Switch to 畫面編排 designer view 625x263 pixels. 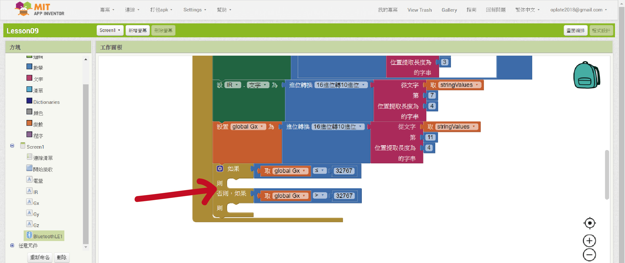(575, 30)
